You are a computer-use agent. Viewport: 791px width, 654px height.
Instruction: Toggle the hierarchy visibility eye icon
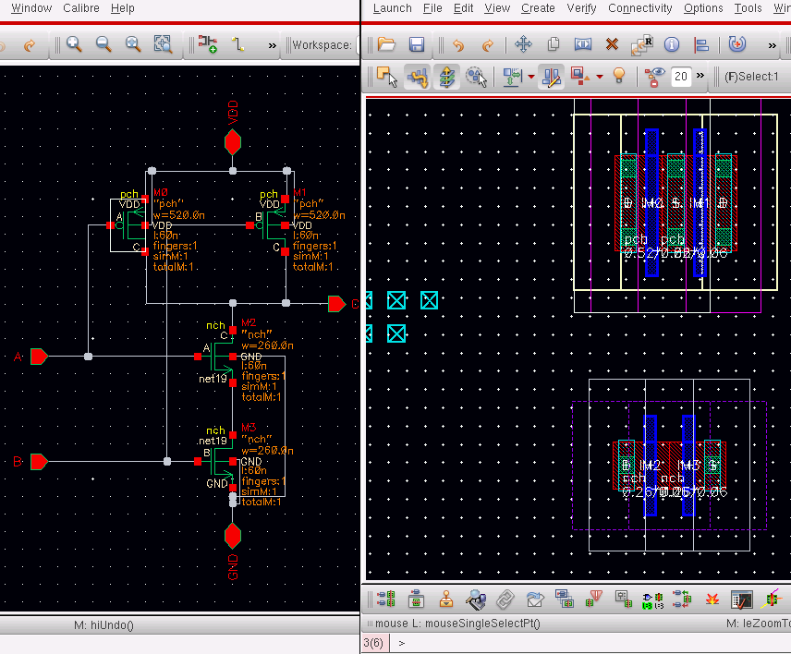tap(654, 77)
